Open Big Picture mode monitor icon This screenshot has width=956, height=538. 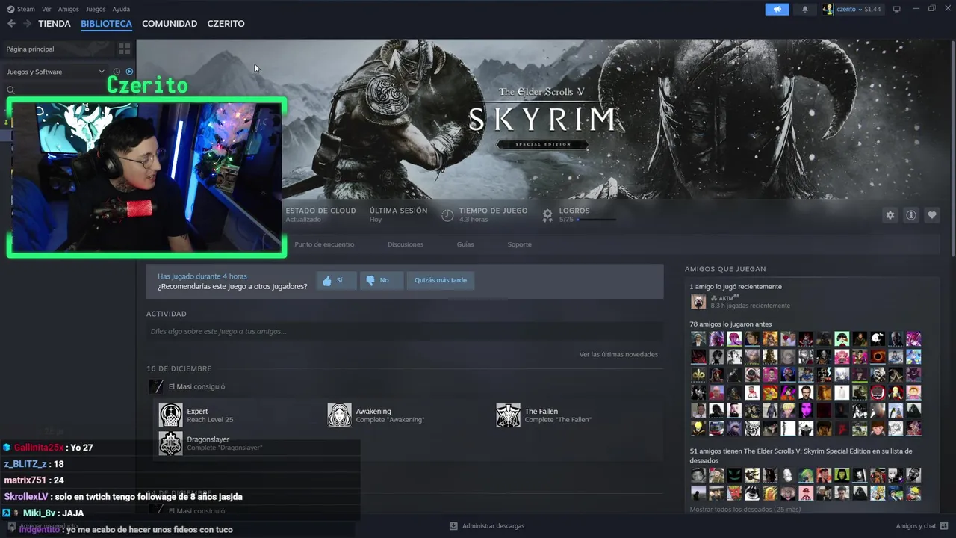(x=896, y=9)
